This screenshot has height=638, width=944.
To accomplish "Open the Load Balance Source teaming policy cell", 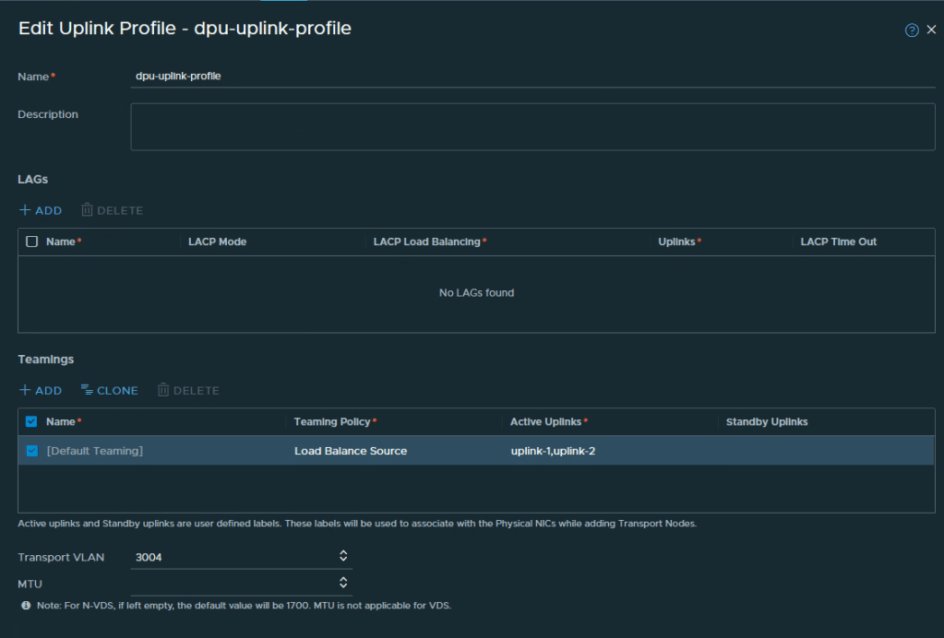I will tap(351, 451).
